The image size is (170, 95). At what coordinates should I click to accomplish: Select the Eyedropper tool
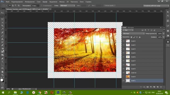[2, 29]
